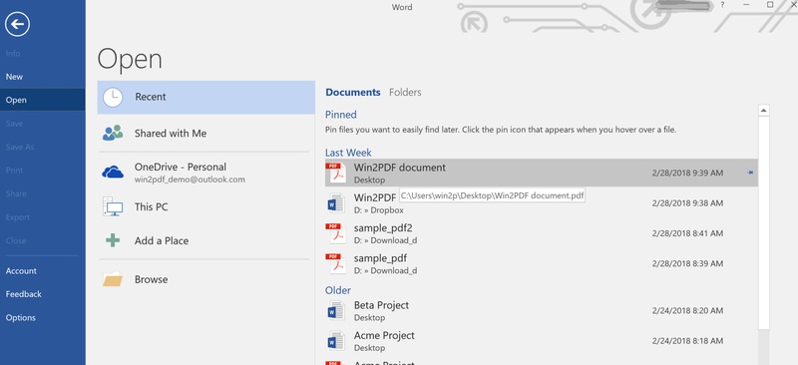Open Account in the sidebar

21,271
